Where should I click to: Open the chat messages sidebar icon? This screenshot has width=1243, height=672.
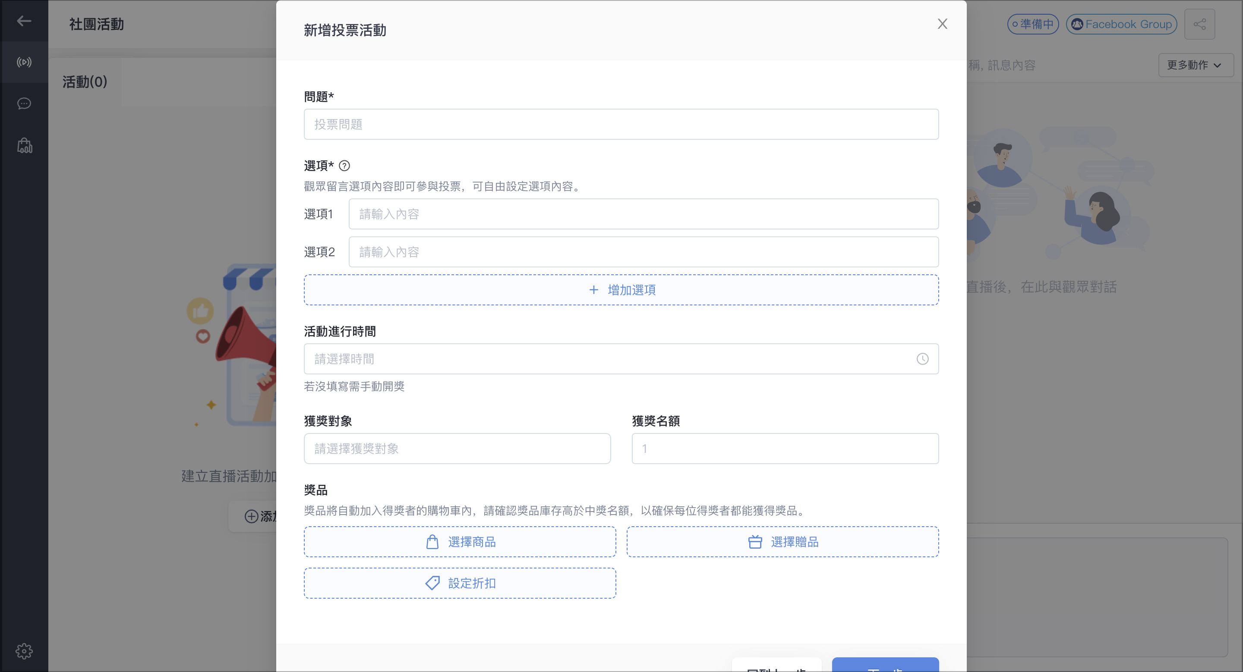(x=24, y=104)
